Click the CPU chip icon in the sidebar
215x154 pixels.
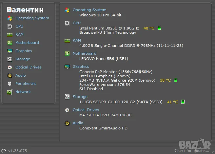10,26
